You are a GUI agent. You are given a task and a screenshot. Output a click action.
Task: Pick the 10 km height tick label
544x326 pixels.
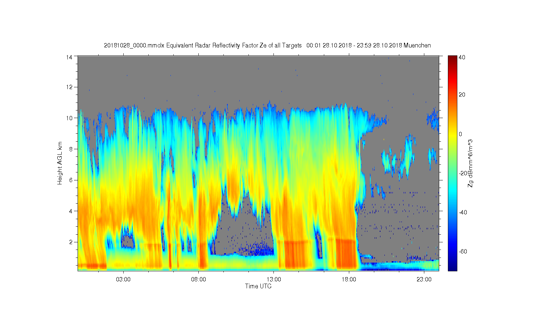coord(70,118)
